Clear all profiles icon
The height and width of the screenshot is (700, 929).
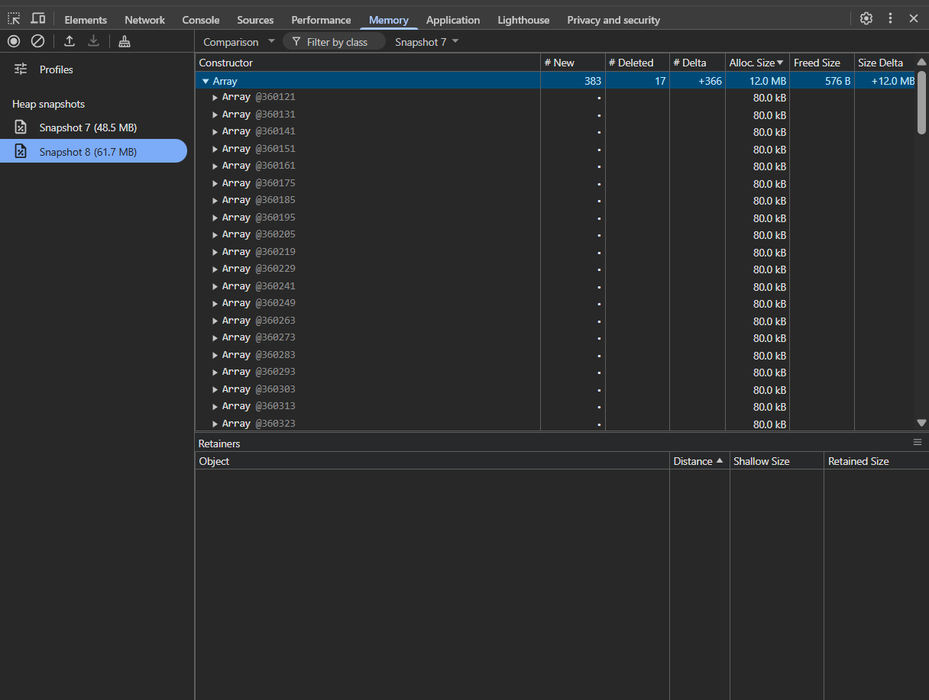tap(37, 41)
